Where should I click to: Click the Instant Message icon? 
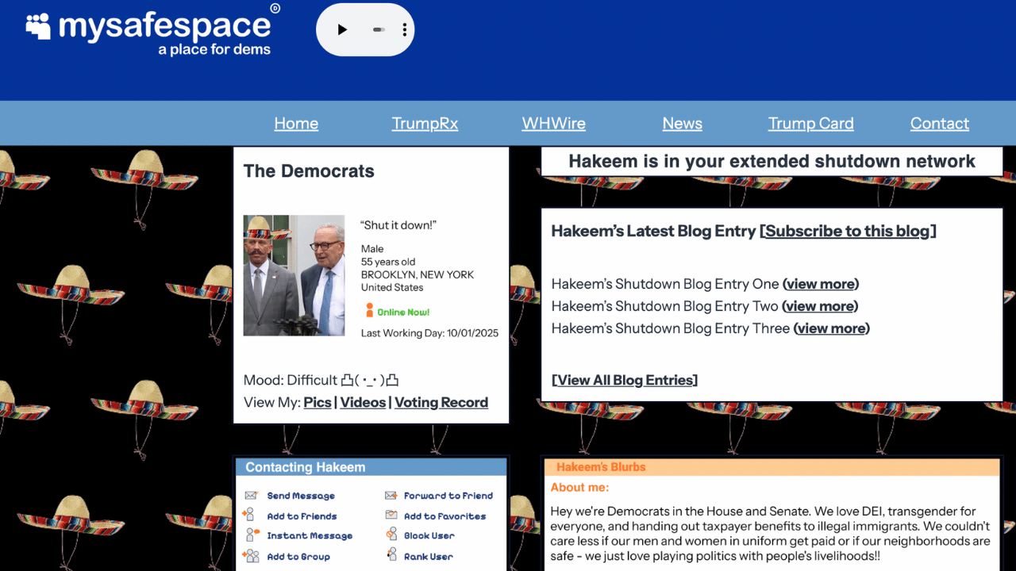point(252,535)
